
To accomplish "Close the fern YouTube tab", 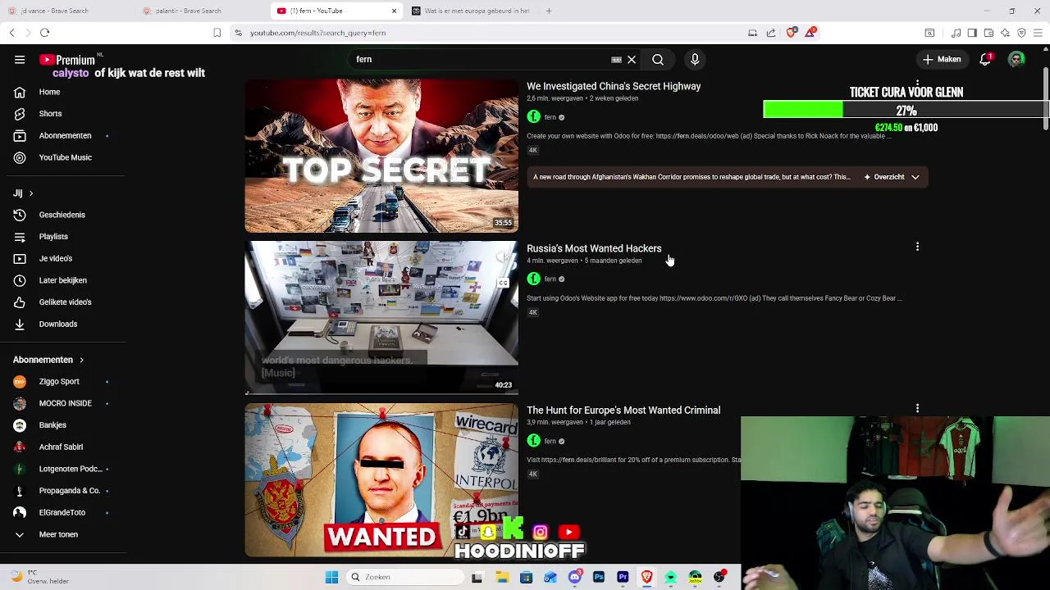I will point(394,11).
